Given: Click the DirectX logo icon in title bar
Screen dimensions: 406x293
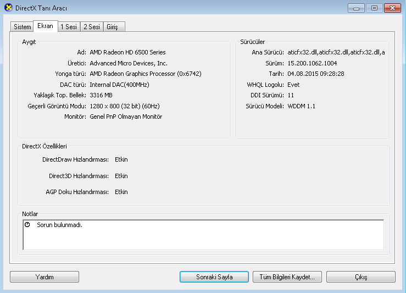Looking at the screenshot, I should coord(8,8).
